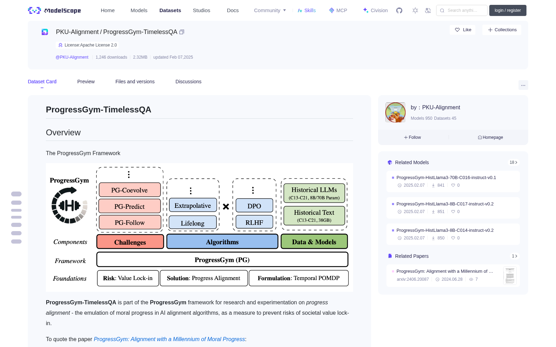Jump using last page outline marker
The image size is (556, 347).
coord(16,242)
